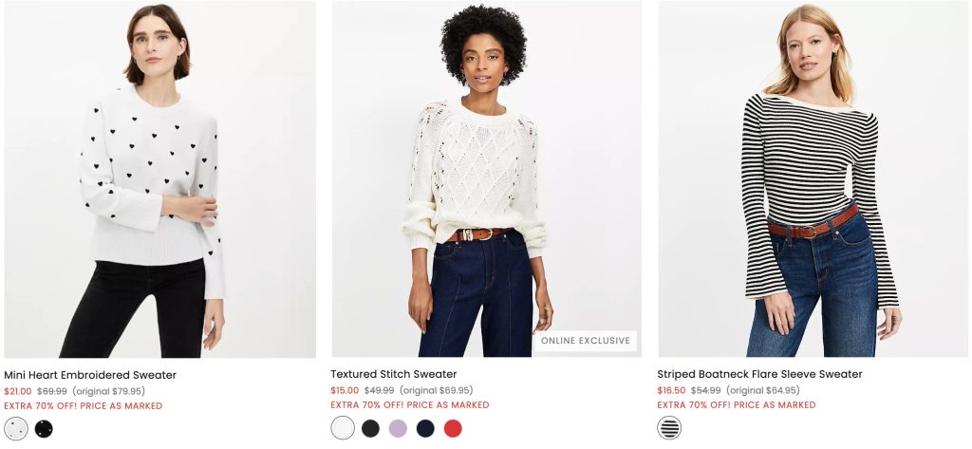
Task: Open Textured Stitch Sweater title link
Action: point(394,375)
